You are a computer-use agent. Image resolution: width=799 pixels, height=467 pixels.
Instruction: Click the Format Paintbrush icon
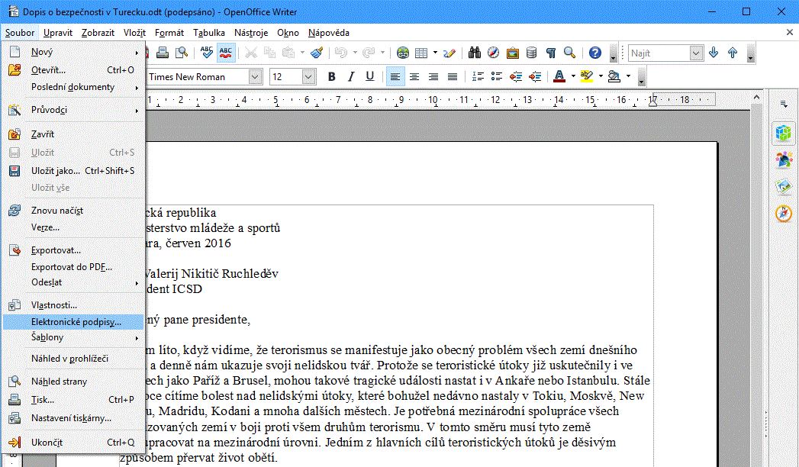[317, 53]
